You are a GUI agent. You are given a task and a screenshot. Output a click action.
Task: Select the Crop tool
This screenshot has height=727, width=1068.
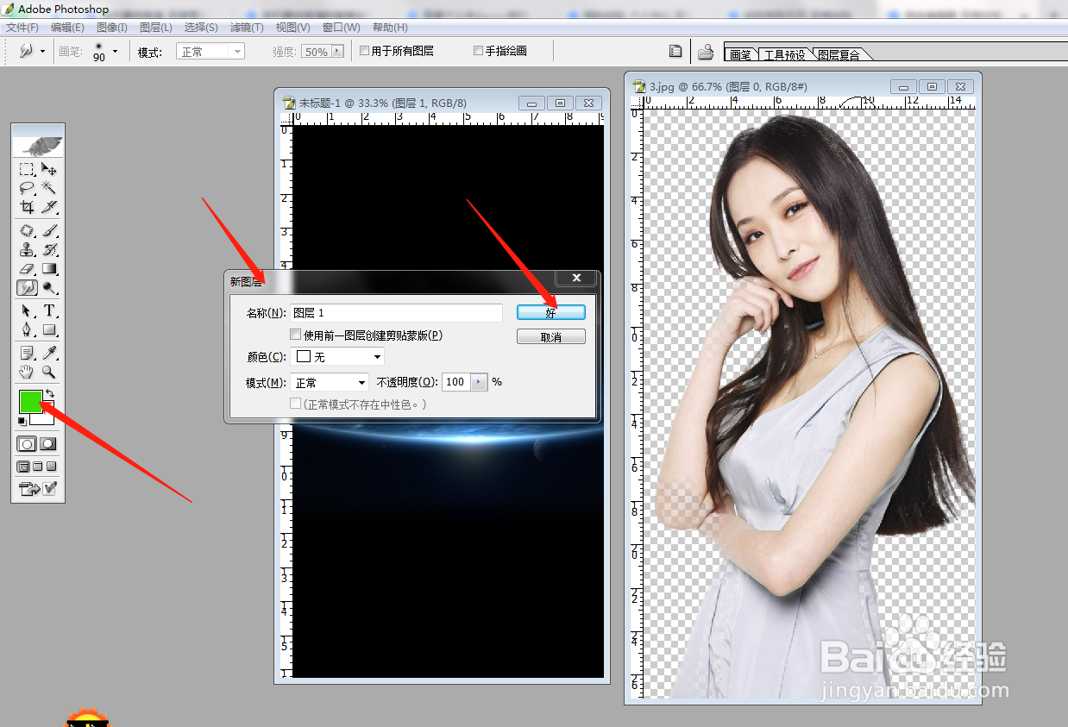(27, 206)
